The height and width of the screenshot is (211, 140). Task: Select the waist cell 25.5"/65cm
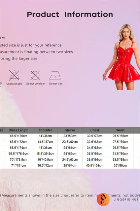120,136
